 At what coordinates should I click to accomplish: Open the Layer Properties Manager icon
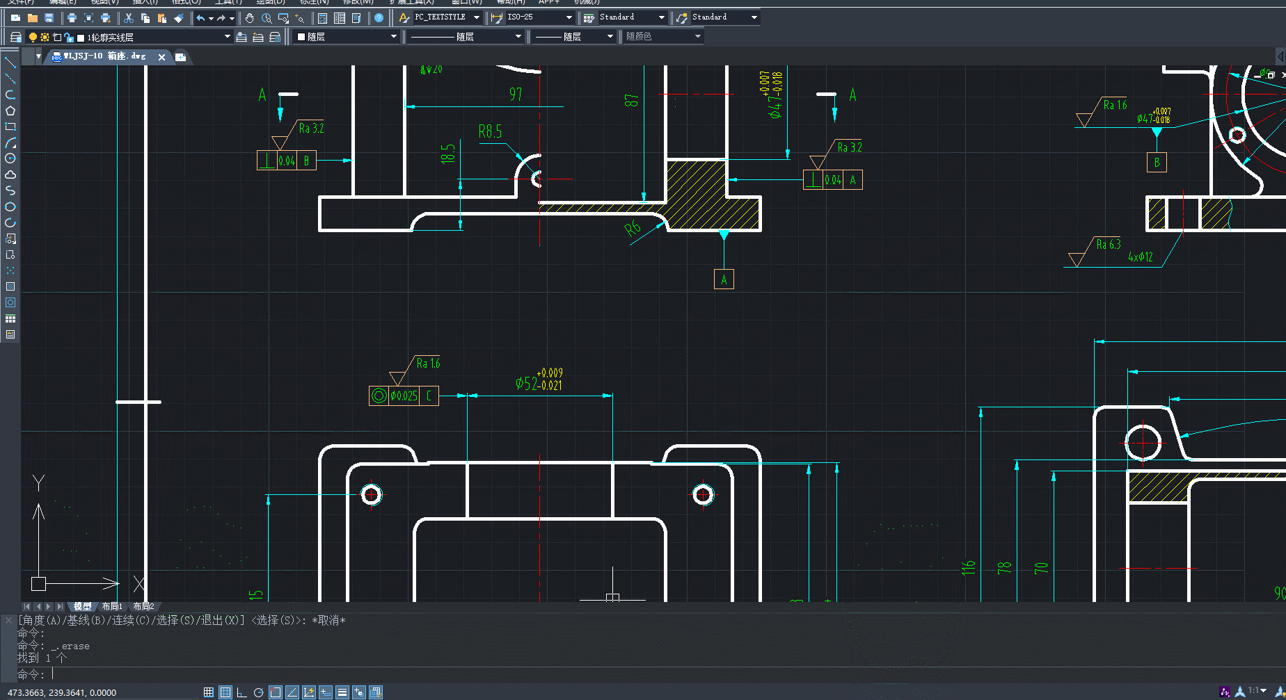tap(15, 37)
